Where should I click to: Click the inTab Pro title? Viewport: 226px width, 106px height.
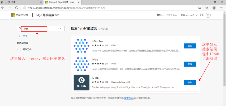tap(97, 41)
